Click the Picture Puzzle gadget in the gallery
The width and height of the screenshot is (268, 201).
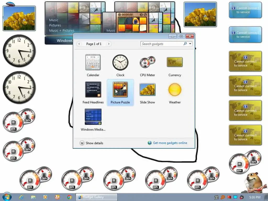click(120, 92)
